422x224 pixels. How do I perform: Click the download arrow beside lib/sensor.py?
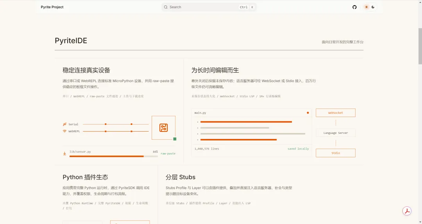64,153
